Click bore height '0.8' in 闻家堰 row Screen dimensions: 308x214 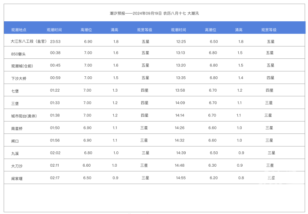241,178
